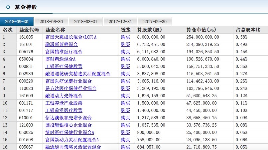268x150 pixels.
Task: Click 购买 for fund 110023
Action: 125,88
